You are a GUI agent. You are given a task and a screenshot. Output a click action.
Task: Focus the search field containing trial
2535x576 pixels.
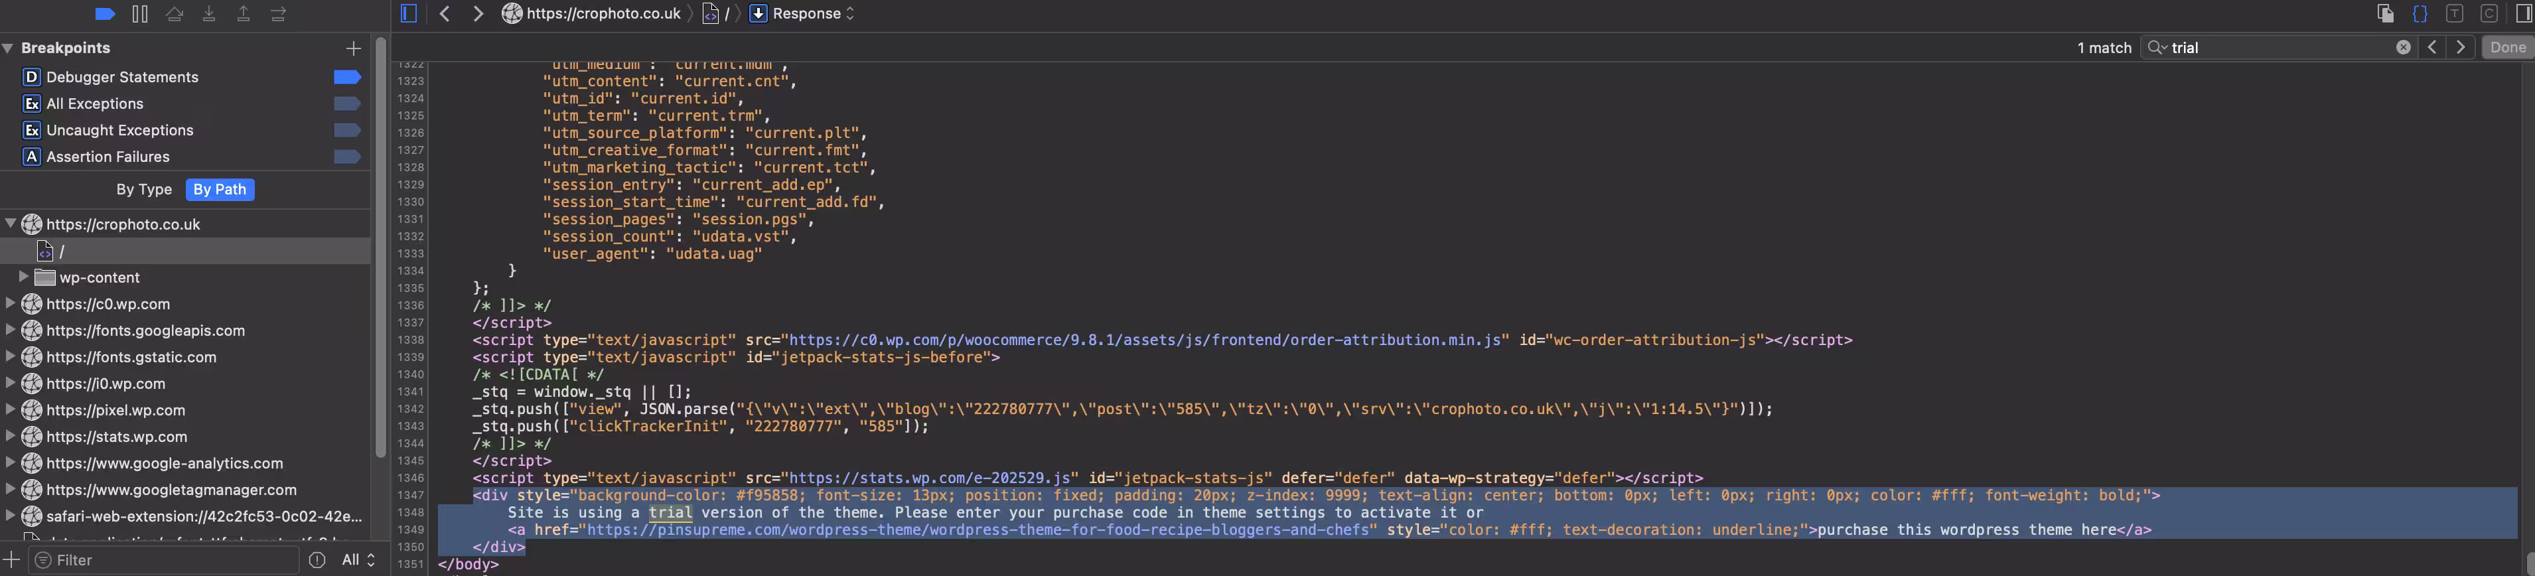point(2279,47)
